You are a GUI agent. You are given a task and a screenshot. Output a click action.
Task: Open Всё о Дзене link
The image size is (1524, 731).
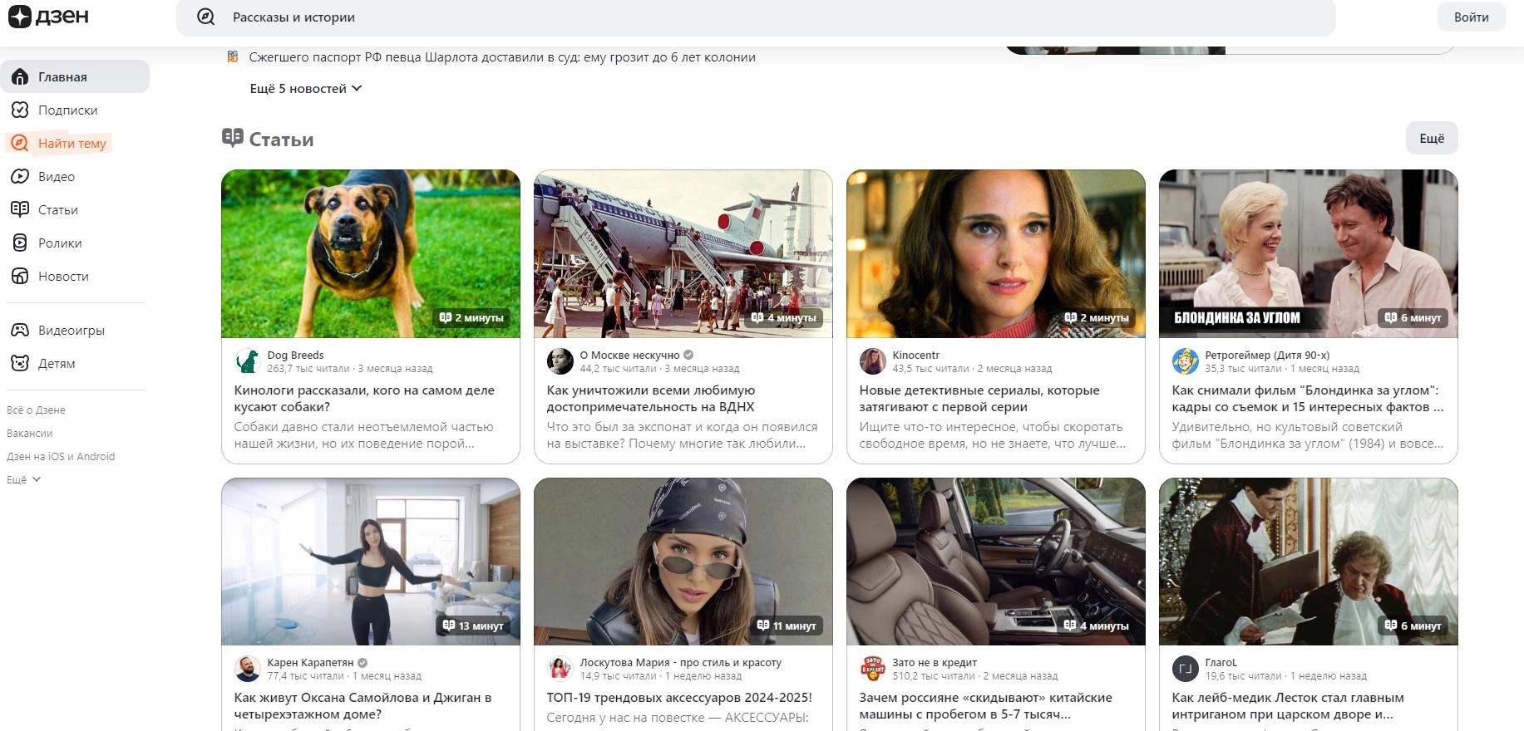[x=36, y=410]
